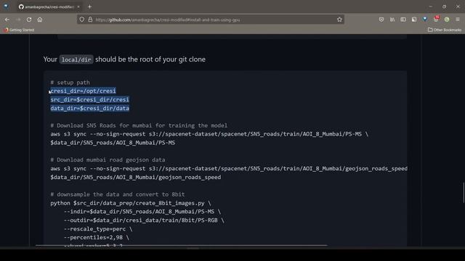Image resolution: width=465 pixels, height=261 pixels.
Task: Click the --indir=$data_dir argument line
Action: [142, 212]
